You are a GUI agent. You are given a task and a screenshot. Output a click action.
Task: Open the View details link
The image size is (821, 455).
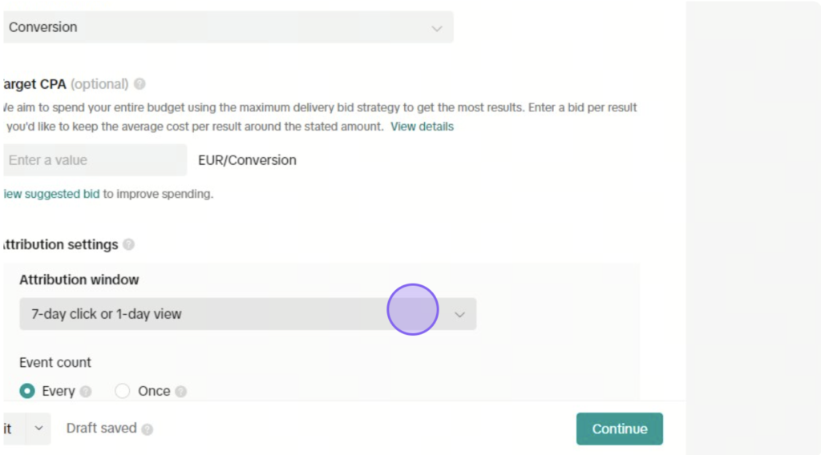tap(422, 127)
